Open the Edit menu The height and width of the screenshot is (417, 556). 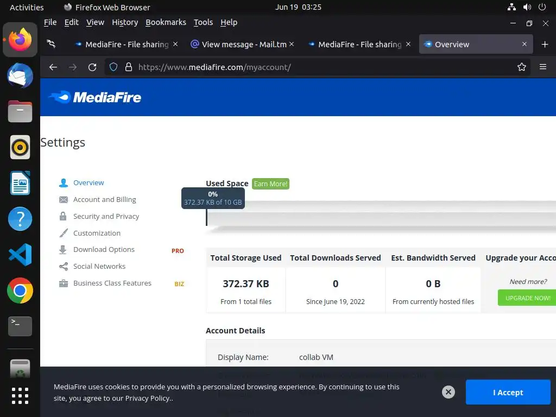click(71, 22)
